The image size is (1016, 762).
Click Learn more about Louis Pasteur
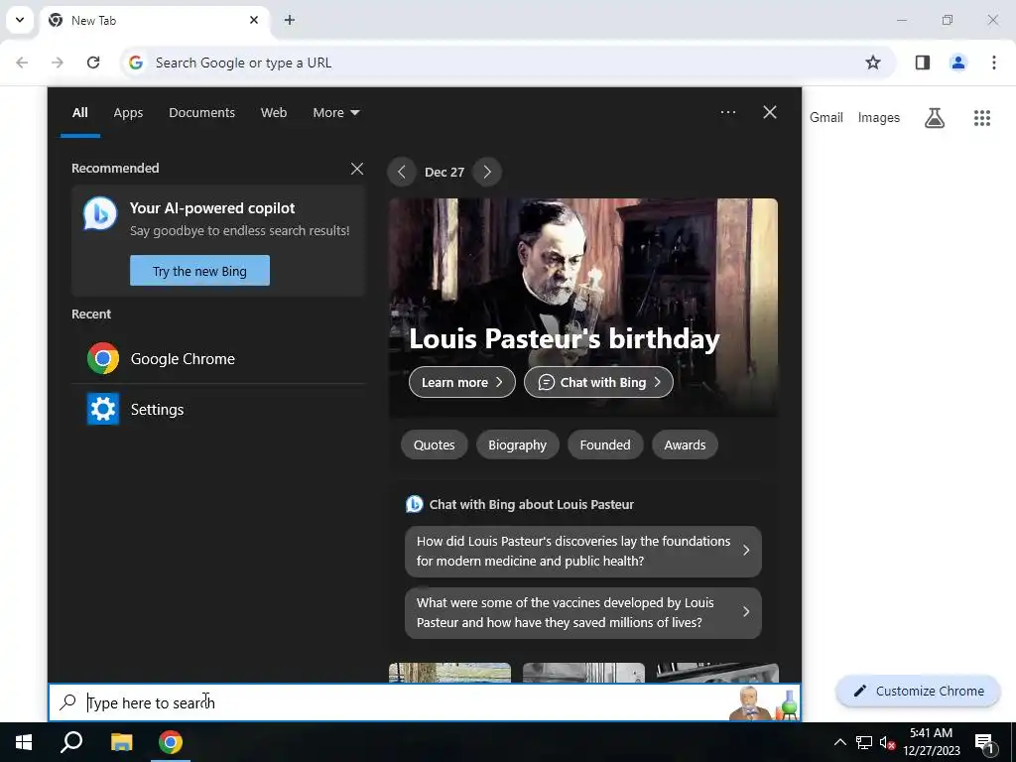(462, 382)
